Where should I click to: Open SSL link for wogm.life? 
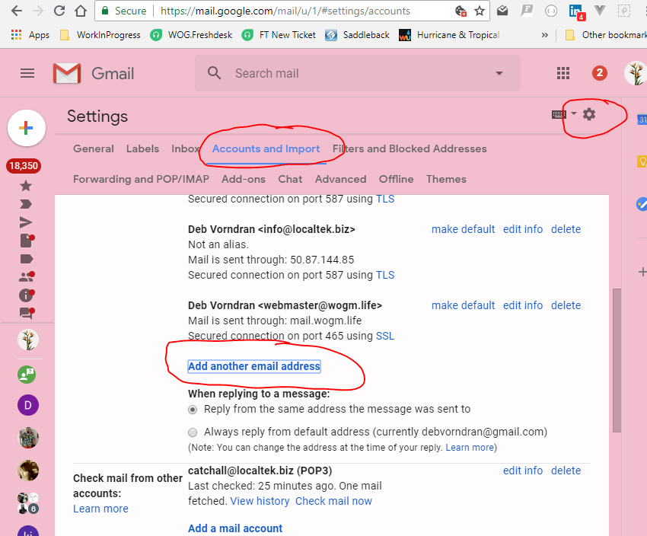385,337
